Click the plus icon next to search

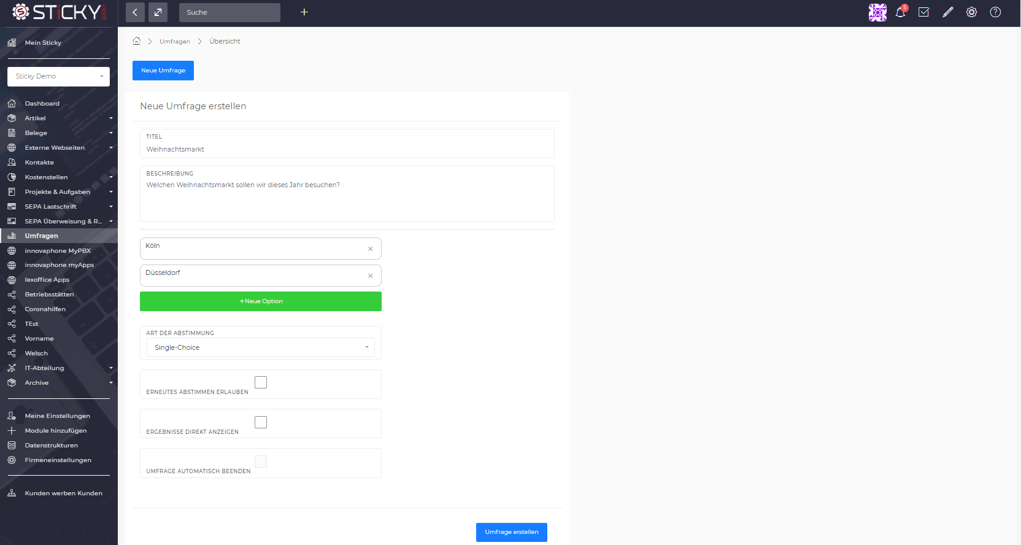(x=304, y=12)
